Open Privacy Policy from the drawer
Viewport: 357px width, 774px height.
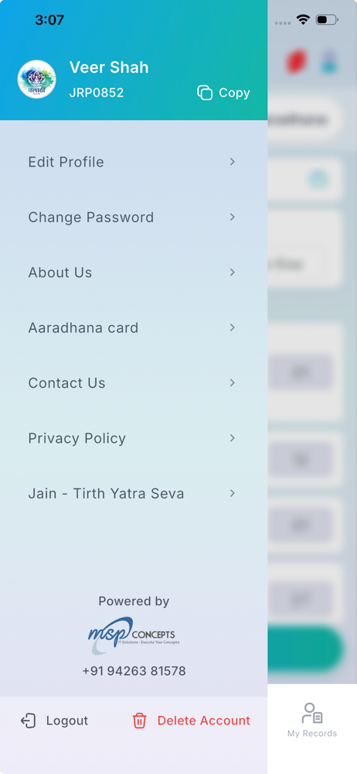pos(134,438)
